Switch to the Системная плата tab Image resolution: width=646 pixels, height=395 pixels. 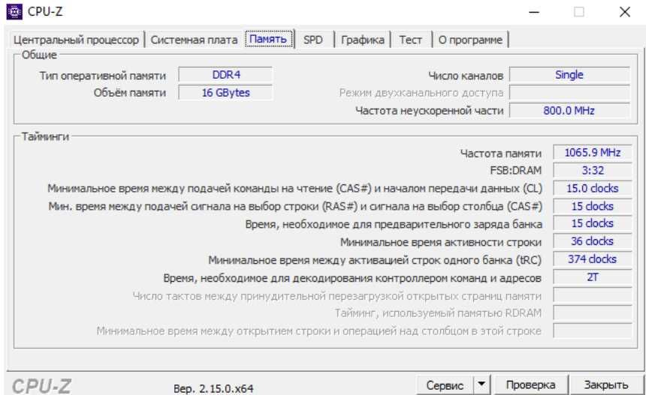[x=194, y=40]
